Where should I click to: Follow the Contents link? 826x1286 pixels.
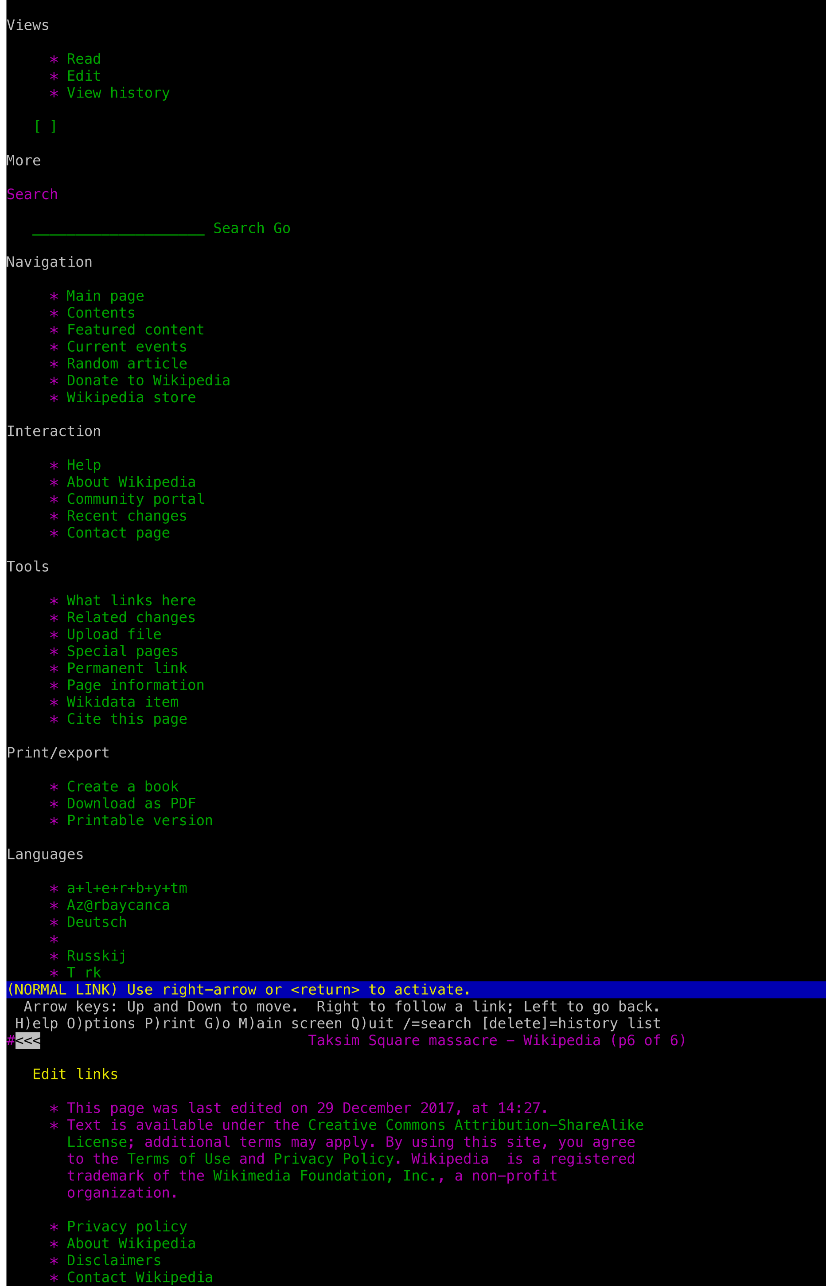click(101, 313)
